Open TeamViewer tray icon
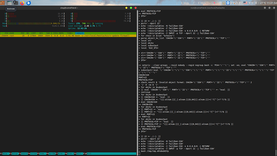The height and width of the screenshot is (156, 277). click(x=228, y=3)
